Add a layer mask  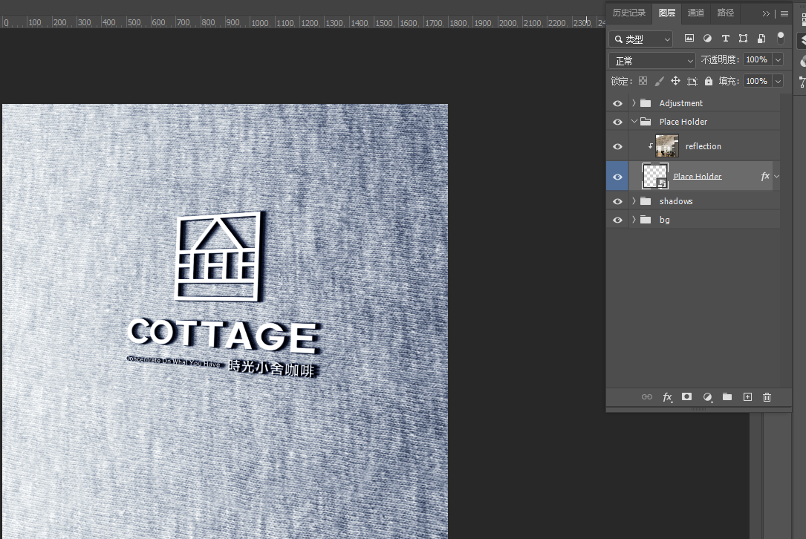[x=686, y=396]
